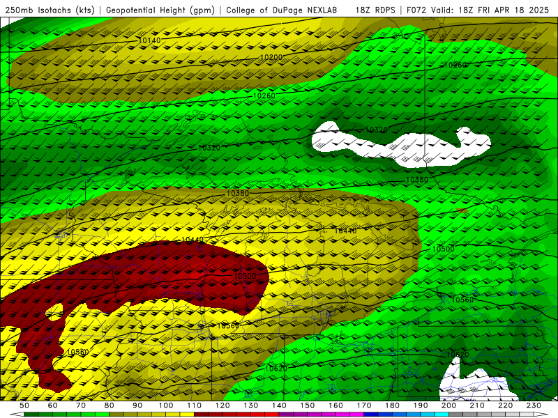Click the 110 kt color scale label
The image size is (558, 418).
pos(195,405)
